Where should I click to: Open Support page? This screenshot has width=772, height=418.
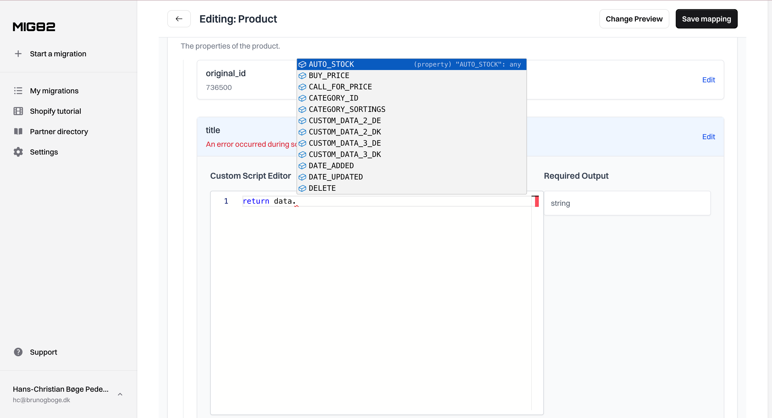[43, 352]
